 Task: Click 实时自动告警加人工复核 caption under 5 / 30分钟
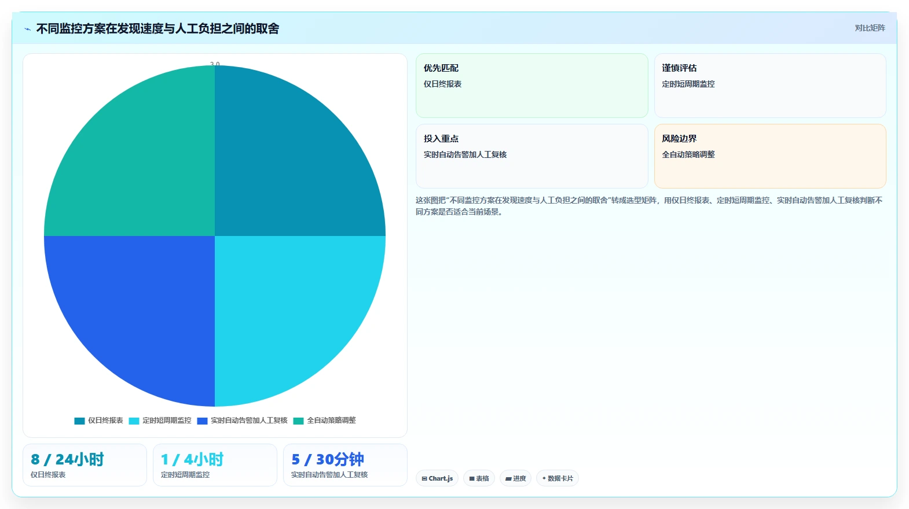pyautogui.click(x=329, y=475)
